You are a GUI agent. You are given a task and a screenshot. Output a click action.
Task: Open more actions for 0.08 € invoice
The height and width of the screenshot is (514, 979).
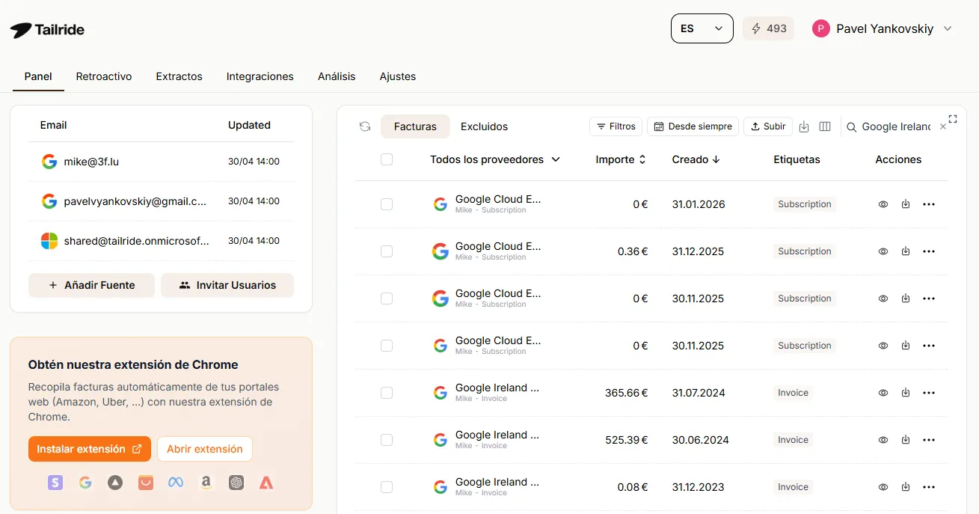929,487
